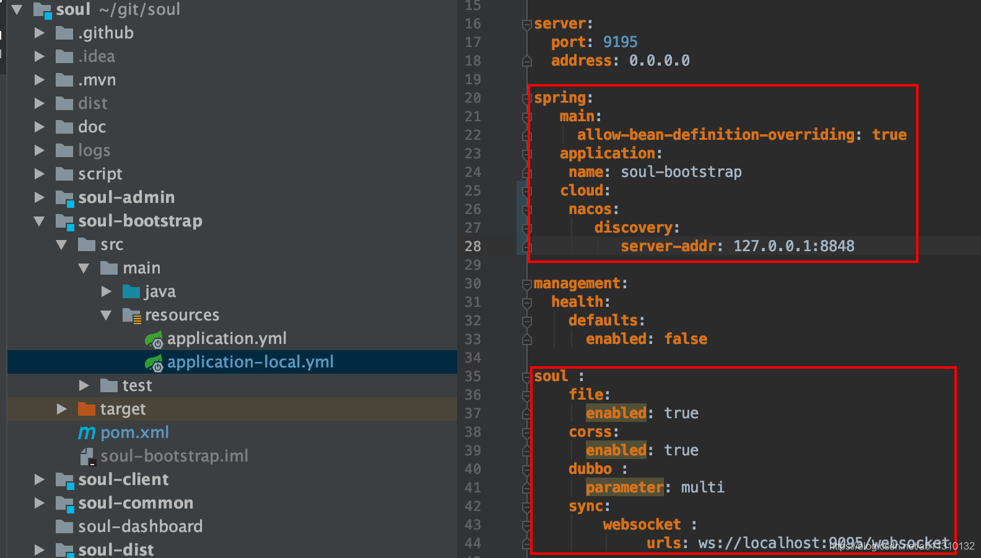Viewport: 981px width, 558px height.
Task: Fold the management block at line 30
Action: (x=527, y=285)
